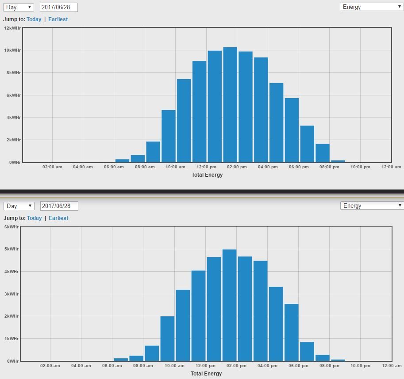This screenshot has width=404, height=379.
Task: Click top chart bar just after 04:00 pm
Action: pyautogui.click(x=277, y=123)
